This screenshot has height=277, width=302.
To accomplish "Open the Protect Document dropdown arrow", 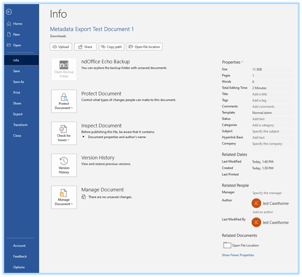I will coord(72,108).
